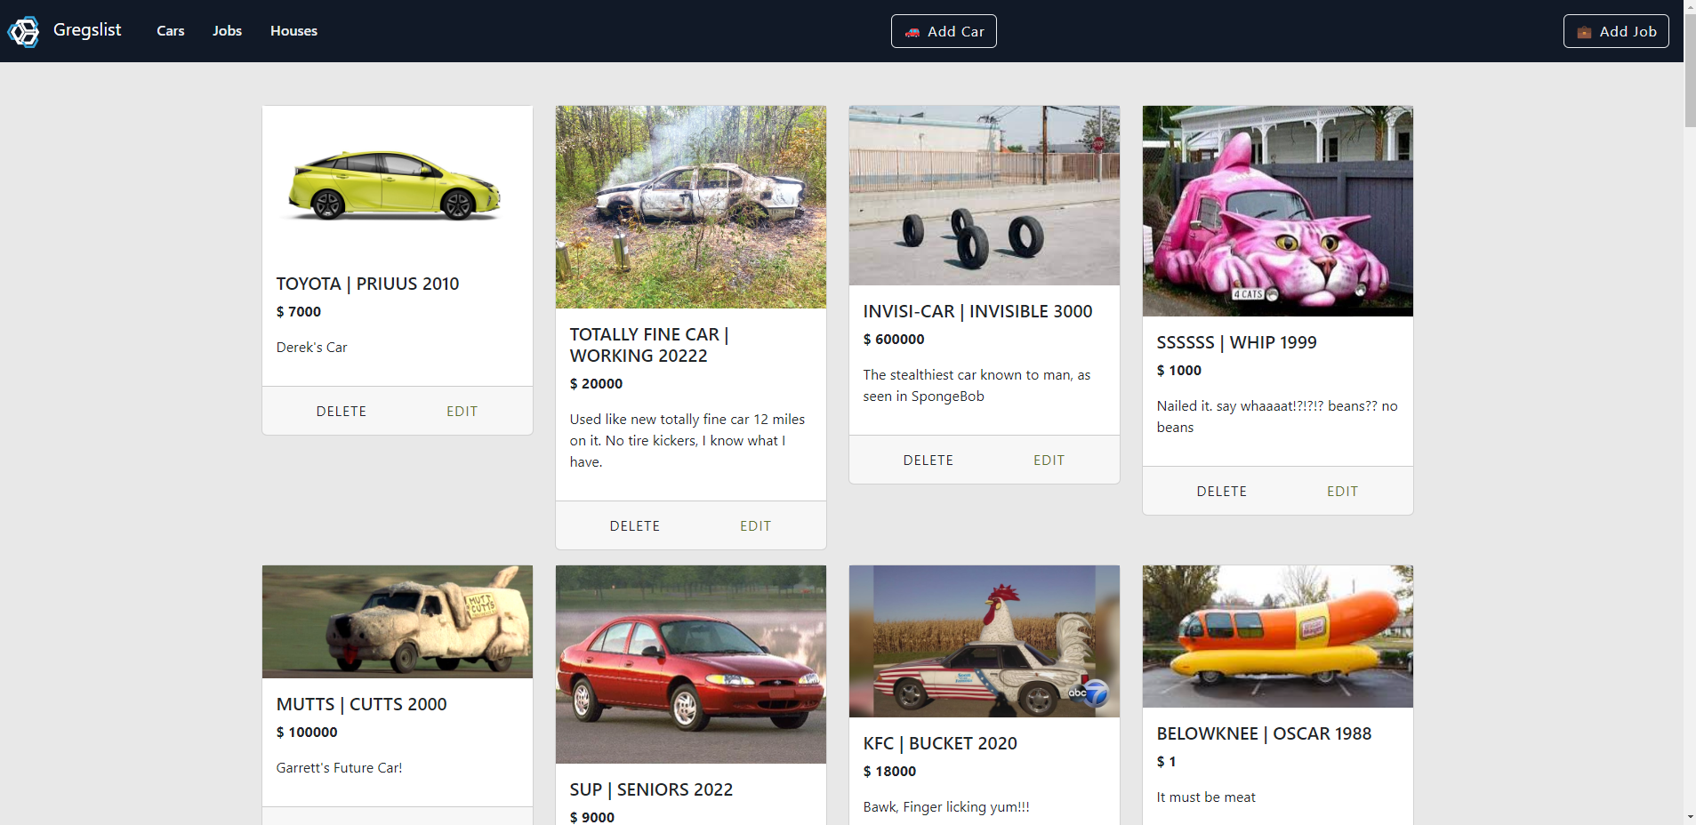Screen dimensions: 1696x825
Task: Go to the Jobs page
Action: [x=227, y=31]
